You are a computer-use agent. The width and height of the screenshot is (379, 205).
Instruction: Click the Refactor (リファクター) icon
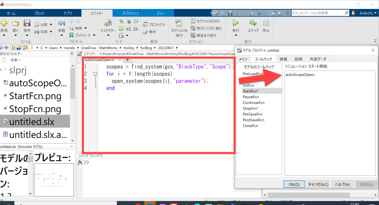108,23
